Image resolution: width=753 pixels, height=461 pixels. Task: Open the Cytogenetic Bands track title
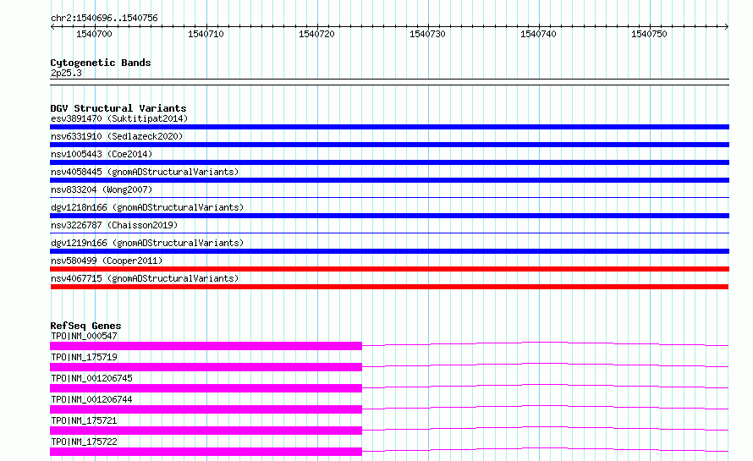(101, 63)
